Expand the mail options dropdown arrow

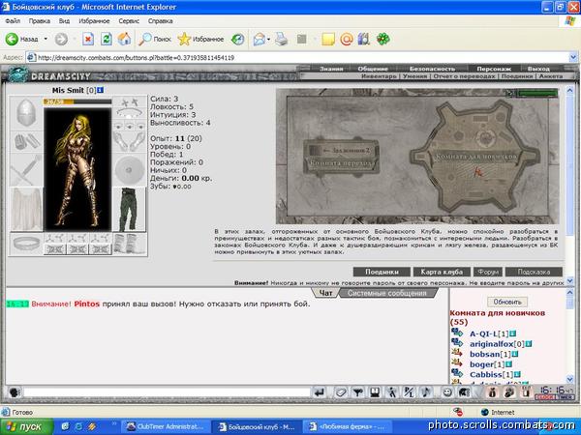[x=268, y=39]
